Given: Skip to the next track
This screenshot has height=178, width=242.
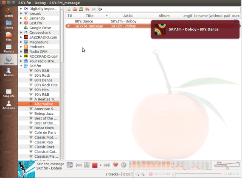Looking at the screenshot, I should pos(107,165).
